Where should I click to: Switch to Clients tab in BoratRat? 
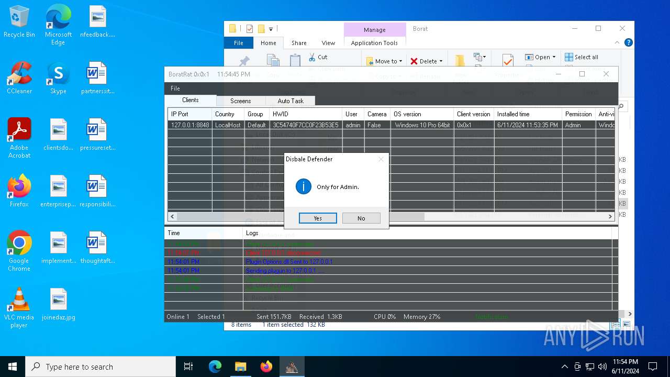click(x=191, y=100)
